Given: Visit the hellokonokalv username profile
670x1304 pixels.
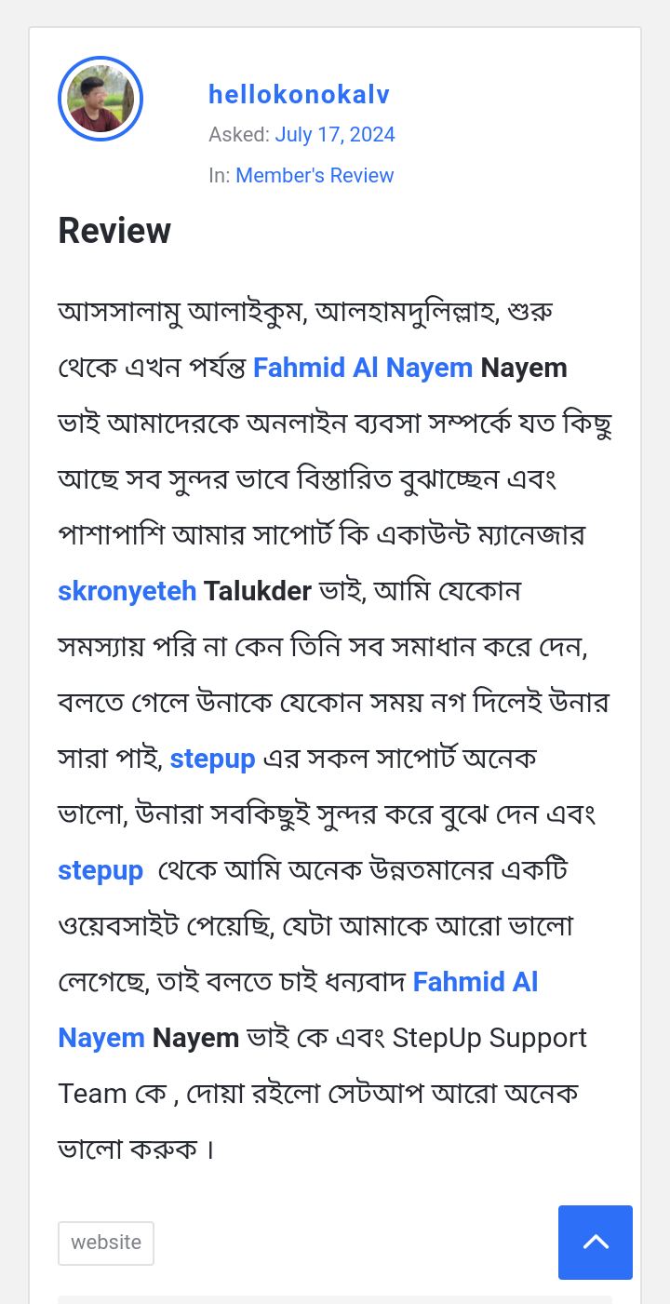Looking at the screenshot, I should pyautogui.click(x=299, y=94).
